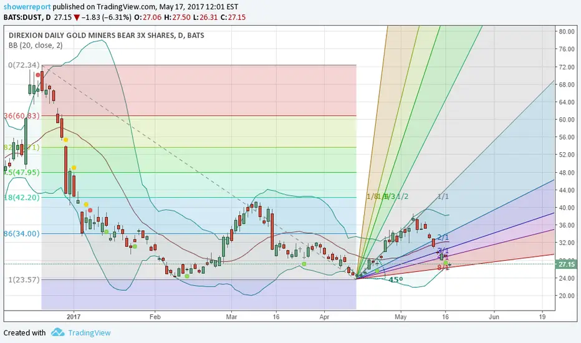Viewport: 581px width, 343px height.
Task: Click the 80.00 price axis value
Action: pos(567,32)
